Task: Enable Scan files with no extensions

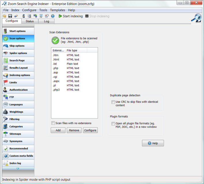Action: click(x=53, y=123)
